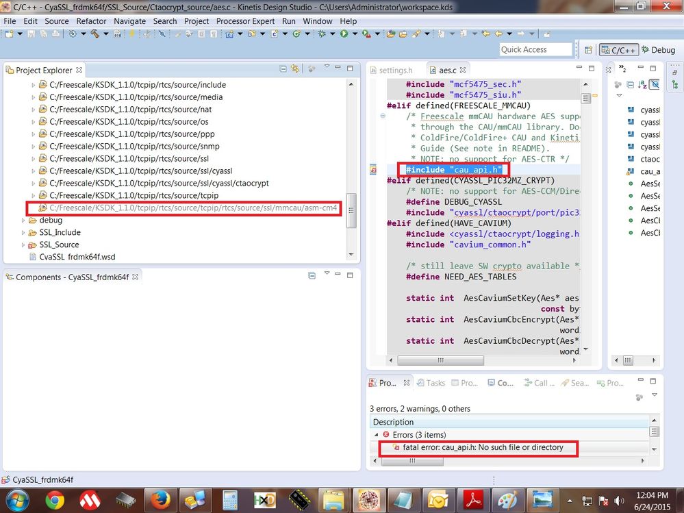Switch to the Debug perspective
The width and height of the screenshot is (684, 513).
coord(658,50)
